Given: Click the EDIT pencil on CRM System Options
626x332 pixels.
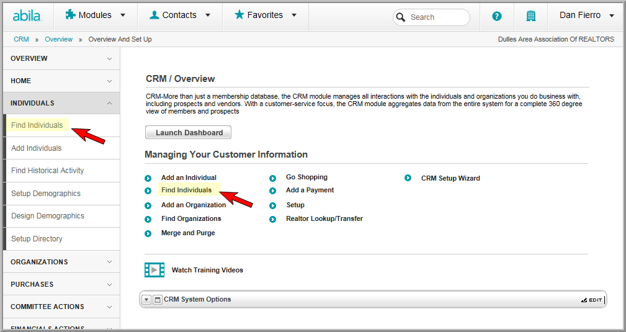Looking at the screenshot, I should click(591, 300).
